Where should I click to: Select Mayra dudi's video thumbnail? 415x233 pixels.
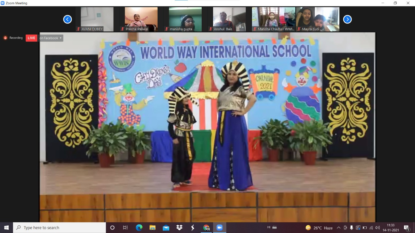pyautogui.click(x=318, y=19)
